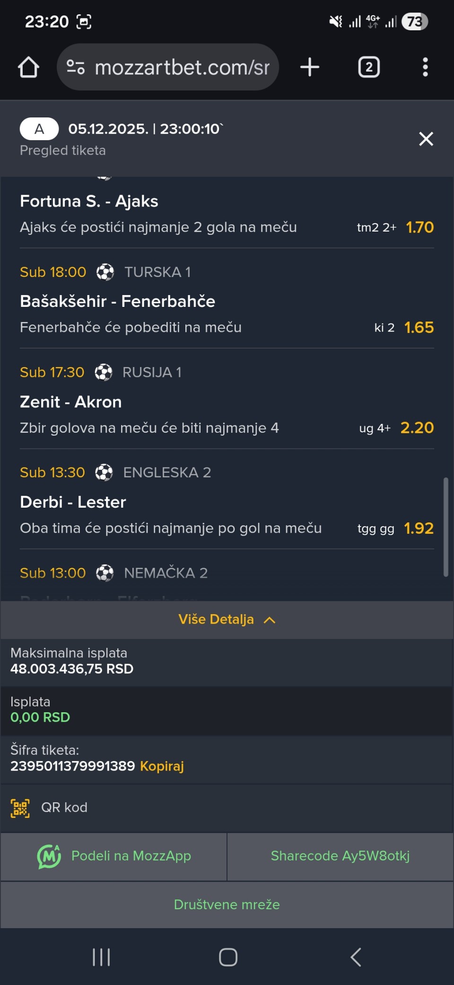Image resolution: width=454 pixels, height=985 pixels.
Task: Open the Društvene mreže sharing option
Action: [227, 904]
